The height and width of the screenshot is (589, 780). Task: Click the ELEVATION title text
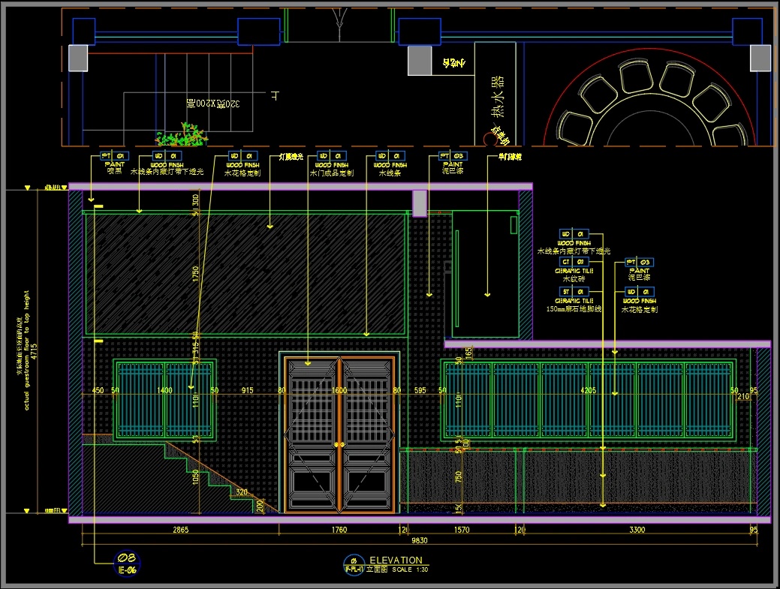396,560
